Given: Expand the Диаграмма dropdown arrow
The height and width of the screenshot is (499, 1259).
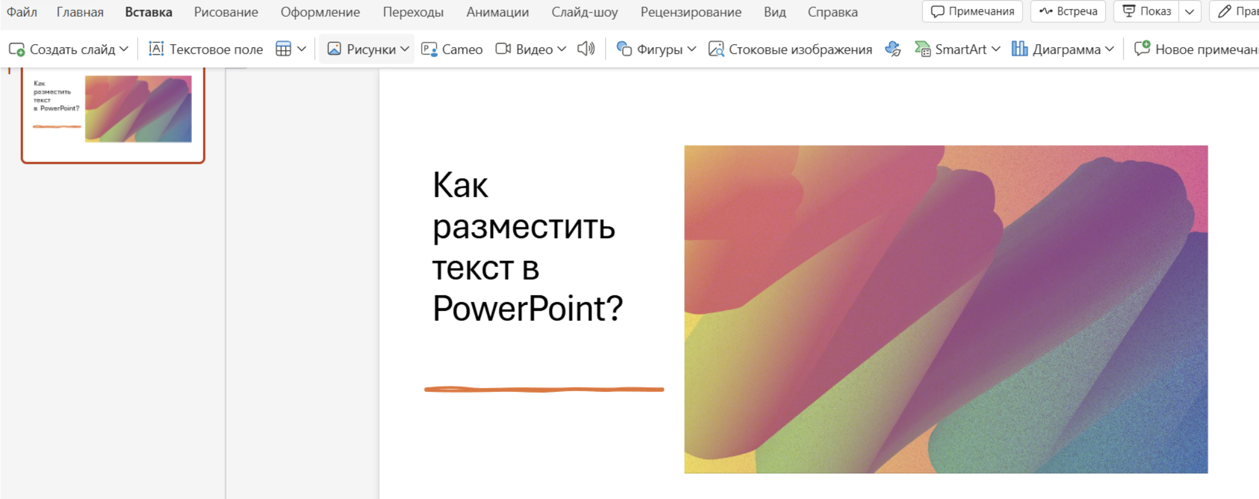Looking at the screenshot, I should coord(1109,49).
